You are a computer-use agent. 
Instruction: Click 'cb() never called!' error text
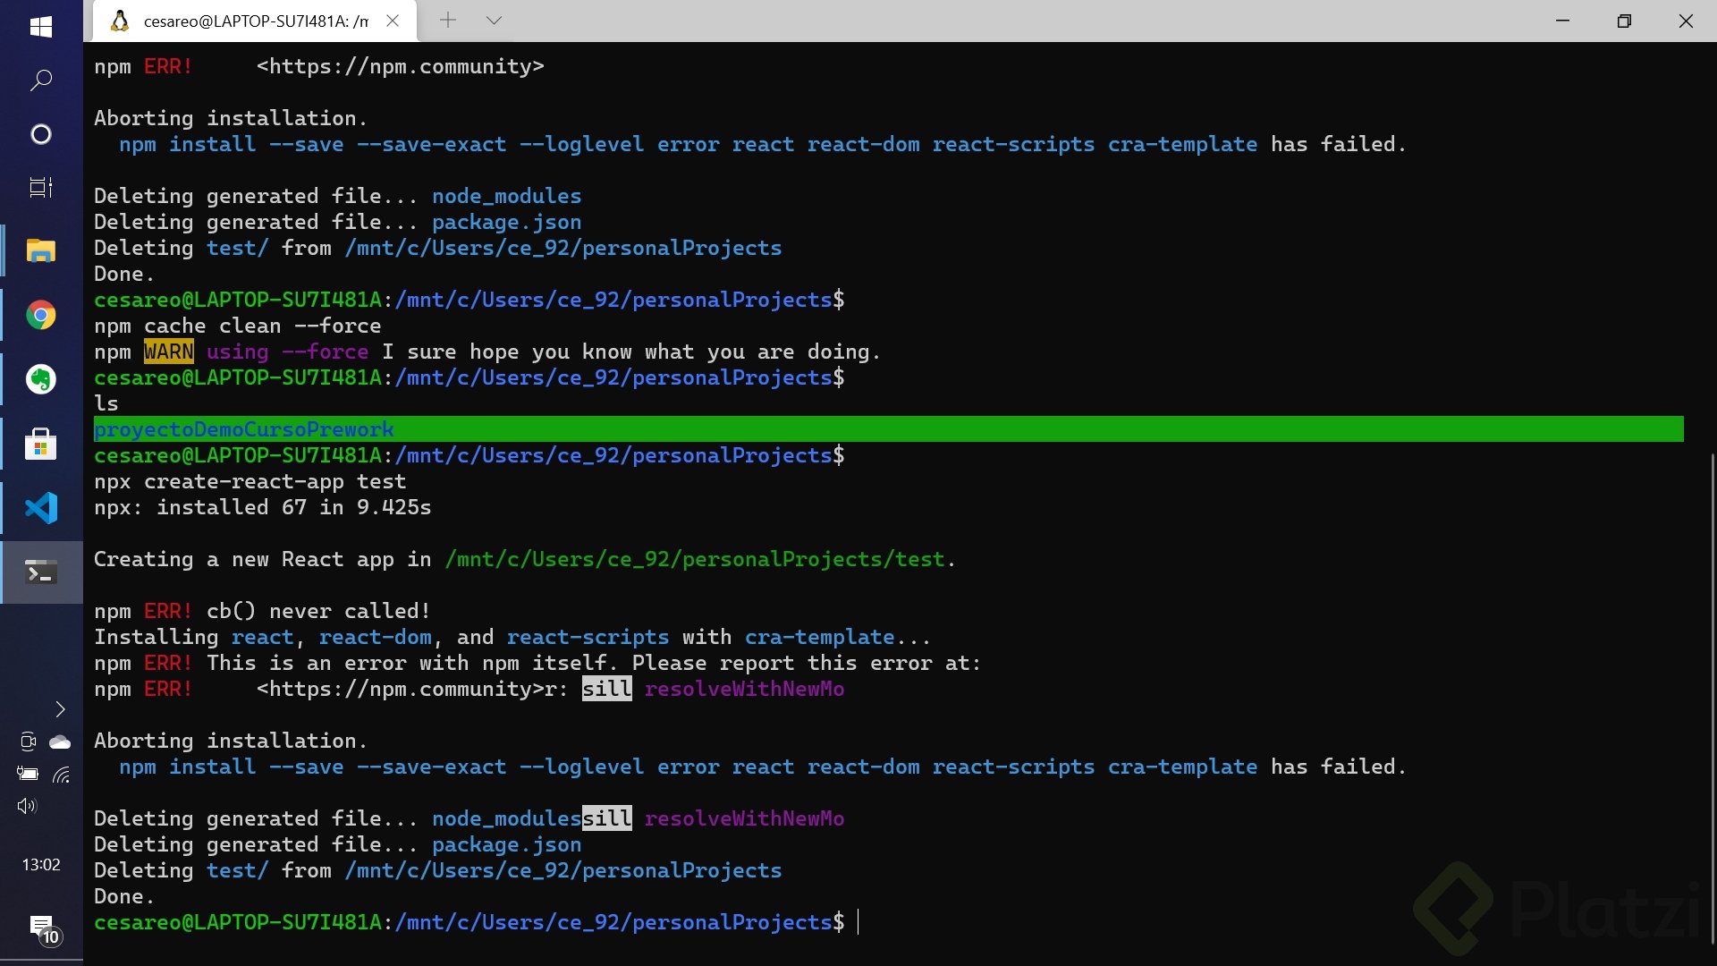coord(318,611)
